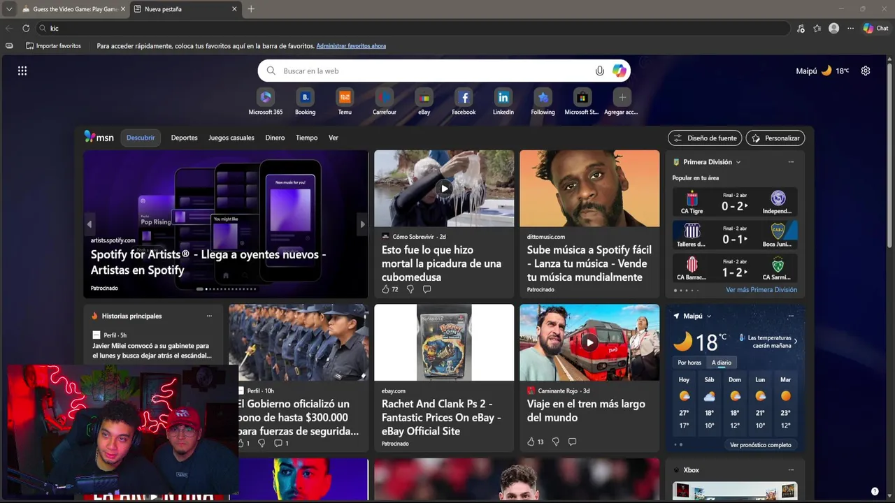
Task: Open the Microsoft Store shortcut tile
Action: click(x=582, y=102)
